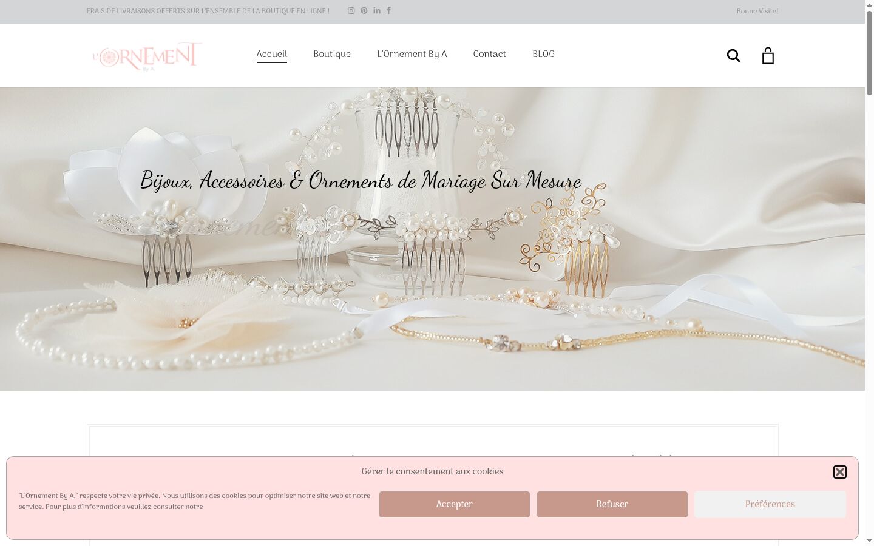
Task: Open the L'Ornement By A menu item
Action: pos(412,54)
